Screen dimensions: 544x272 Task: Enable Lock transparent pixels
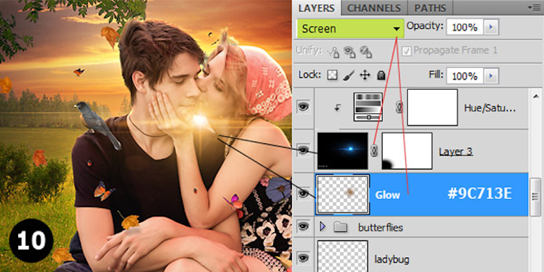(332, 75)
